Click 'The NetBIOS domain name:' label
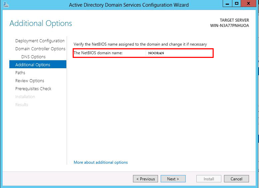Screen dimensions: 259x188 coord(98,53)
